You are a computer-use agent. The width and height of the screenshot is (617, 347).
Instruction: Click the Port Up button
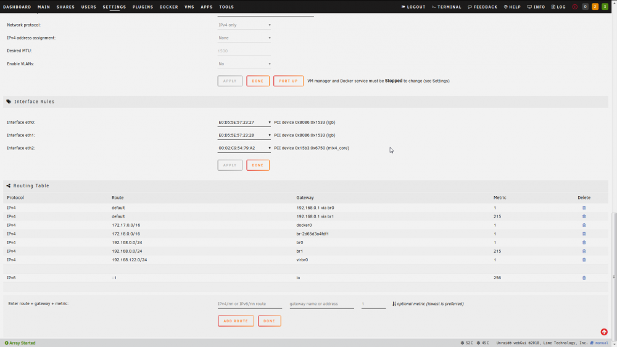(288, 81)
